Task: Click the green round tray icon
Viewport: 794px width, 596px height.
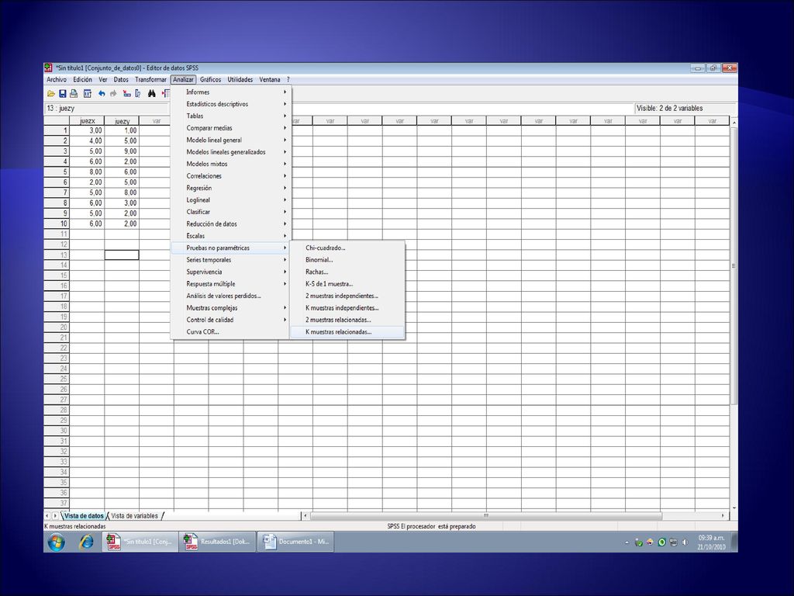Action: coord(662,542)
